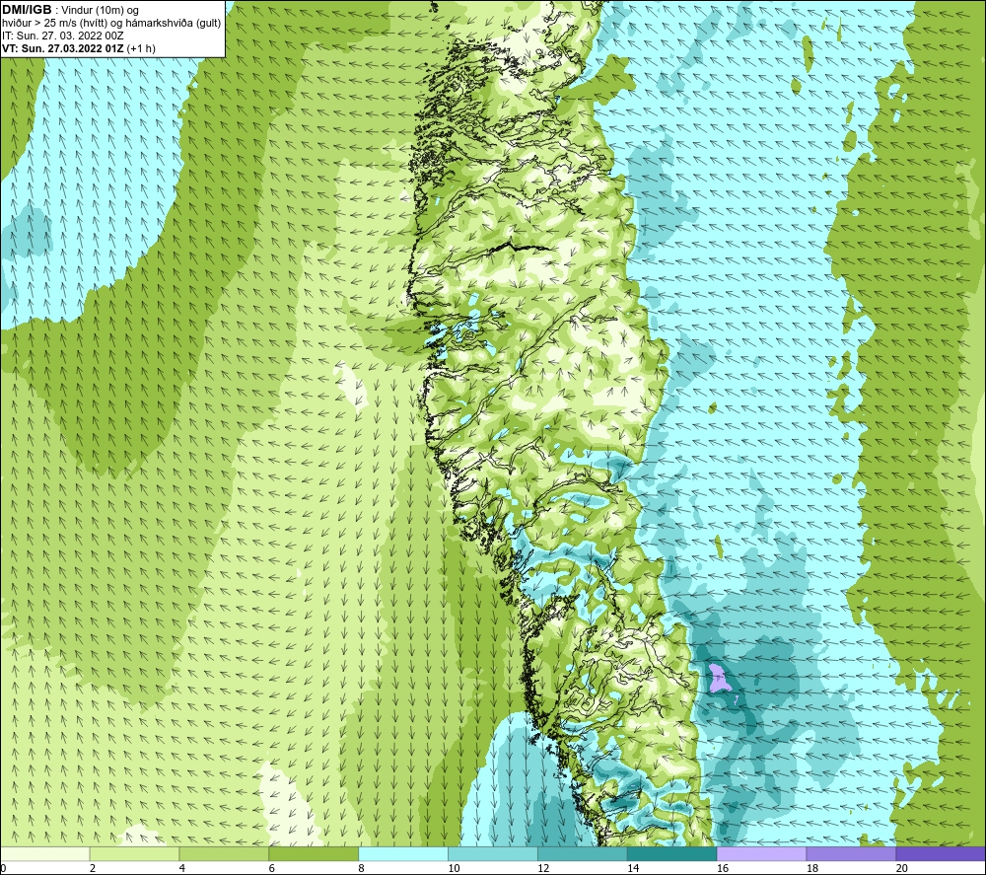Click the '(+1 h)' forecast offset text

pos(141,48)
